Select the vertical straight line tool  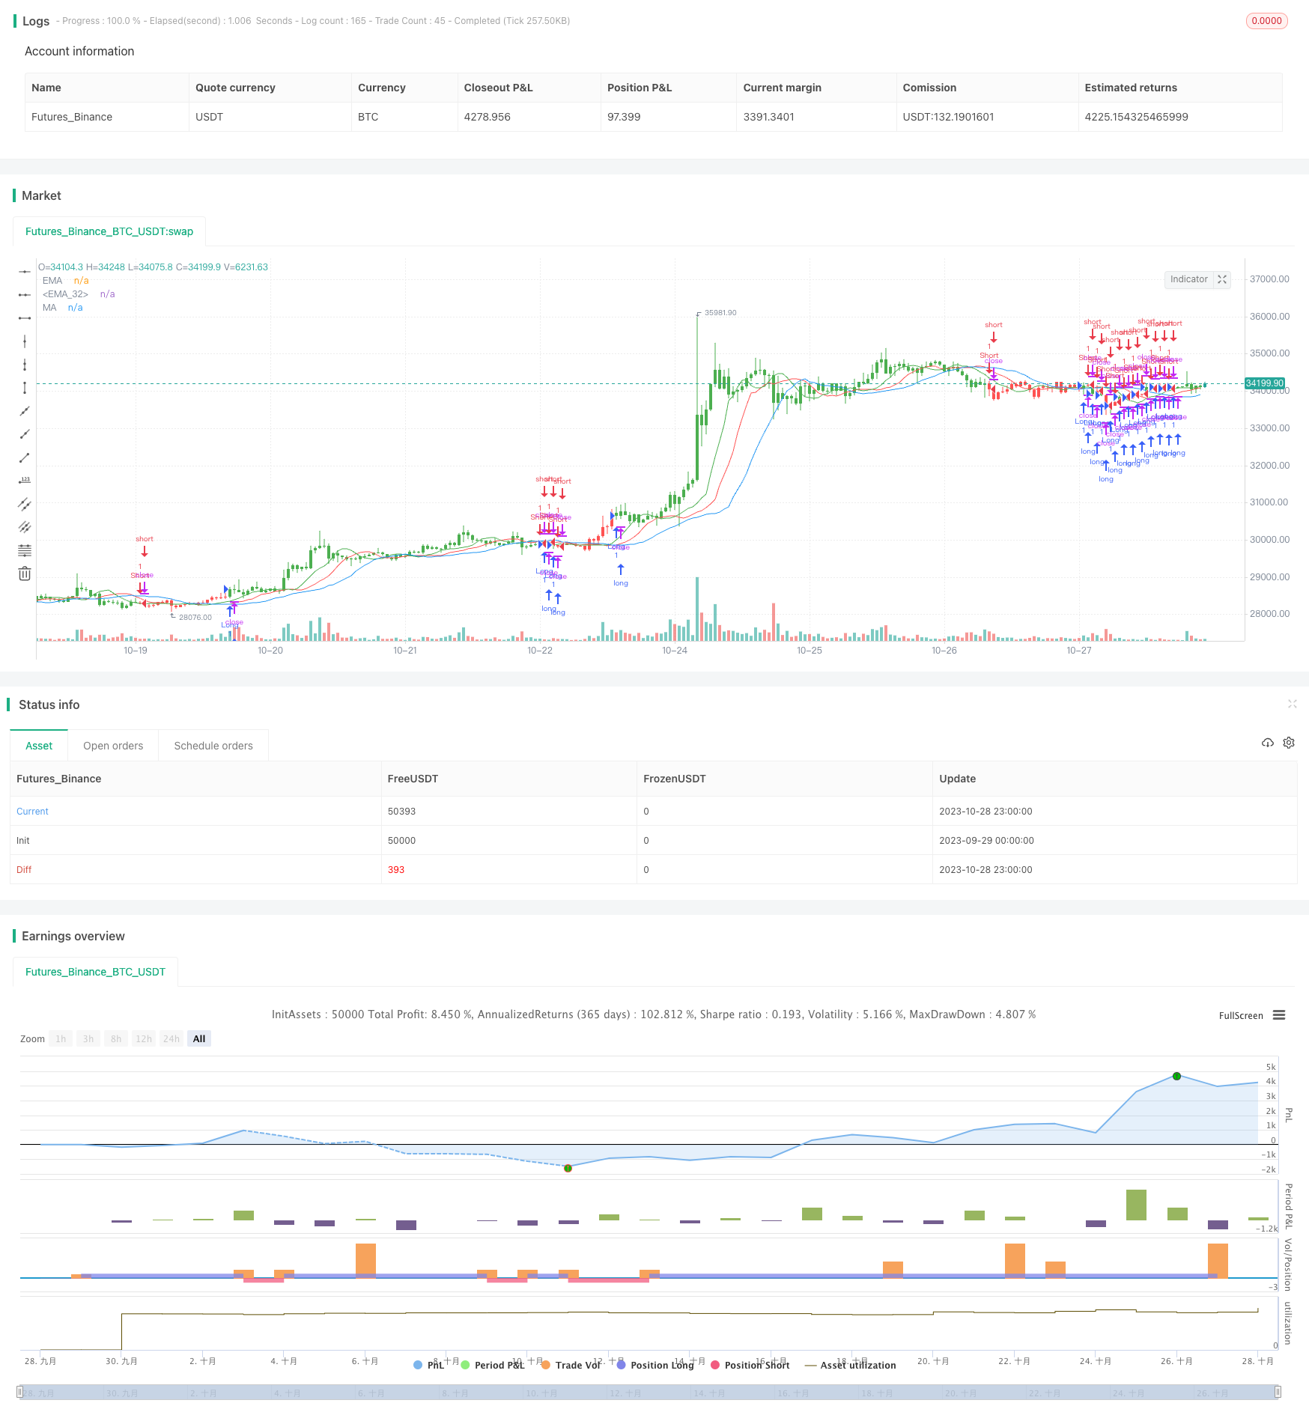pos(25,341)
